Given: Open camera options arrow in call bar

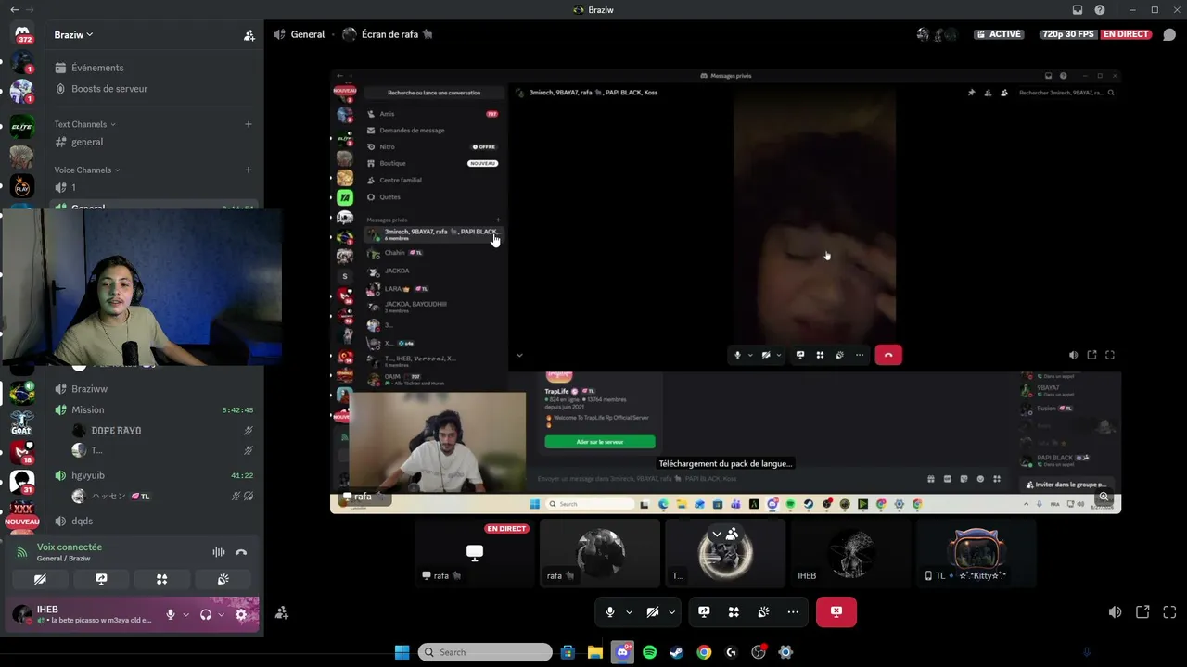Looking at the screenshot, I should 671,612.
